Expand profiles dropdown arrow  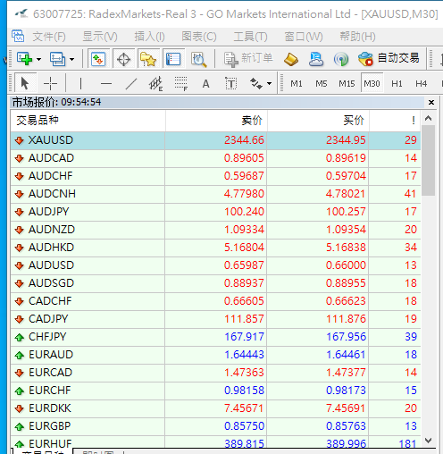point(71,59)
